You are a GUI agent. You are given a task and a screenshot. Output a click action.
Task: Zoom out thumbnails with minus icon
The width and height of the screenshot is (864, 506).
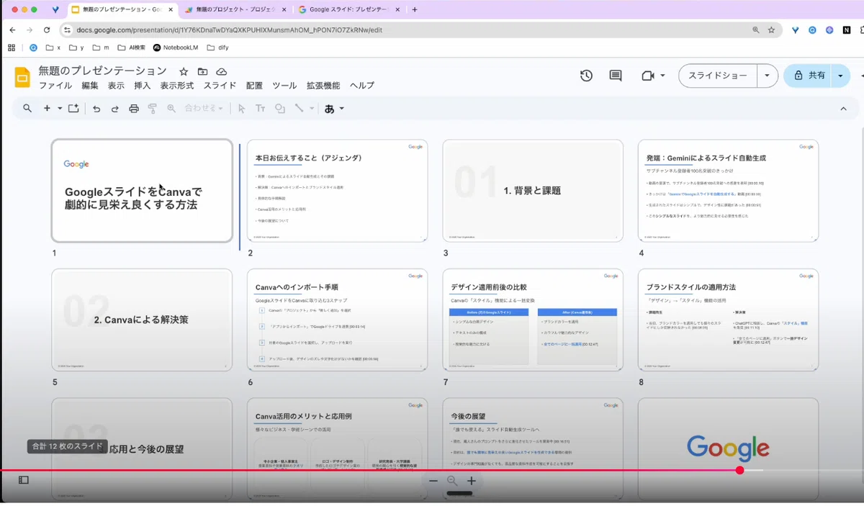tap(433, 481)
